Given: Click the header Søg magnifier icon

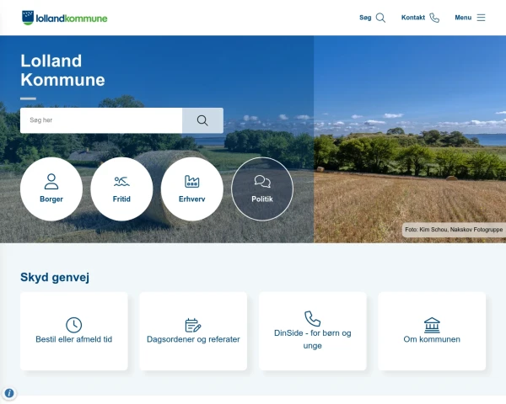Looking at the screenshot, I should click(381, 18).
